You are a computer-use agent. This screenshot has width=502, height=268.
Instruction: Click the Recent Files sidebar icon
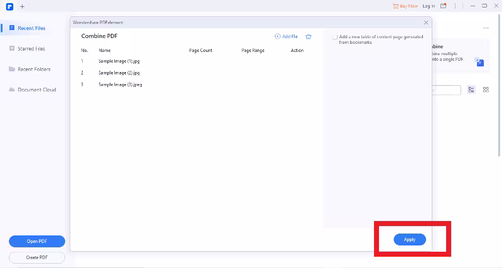[12, 28]
